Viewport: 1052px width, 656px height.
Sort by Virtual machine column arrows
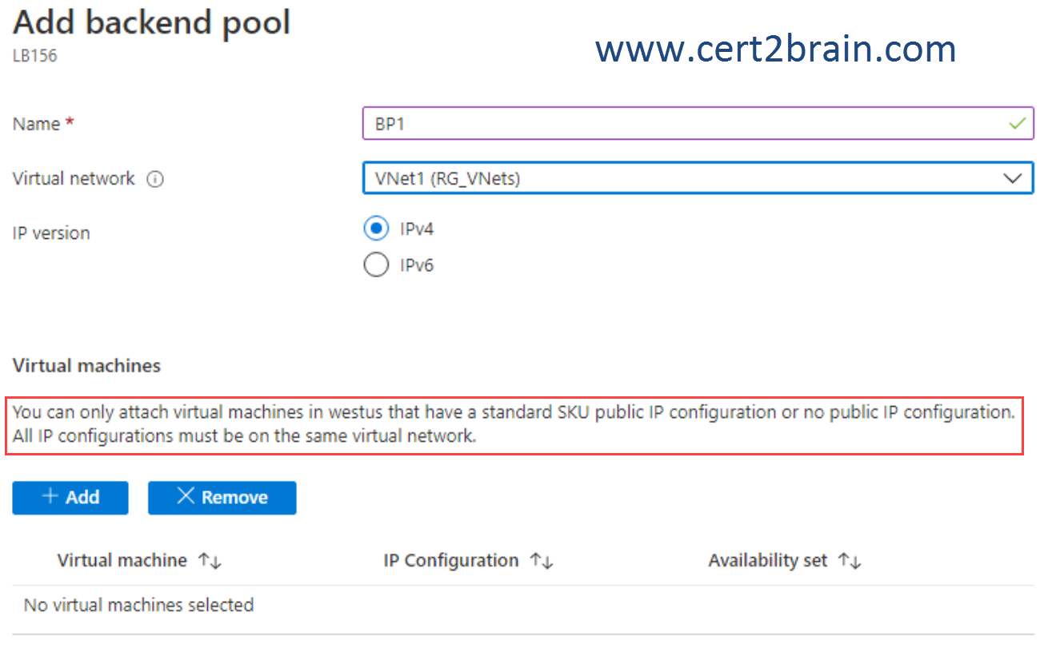pos(210,561)
